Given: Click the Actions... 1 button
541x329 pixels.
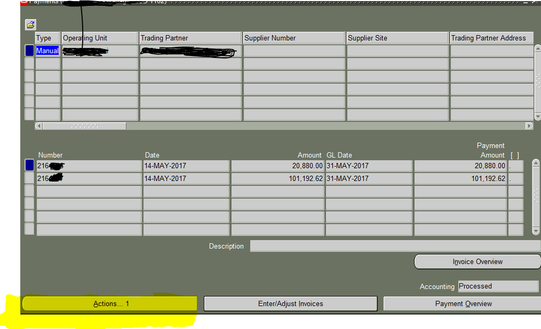Looking at the screenshot, I should click(109, 303).
